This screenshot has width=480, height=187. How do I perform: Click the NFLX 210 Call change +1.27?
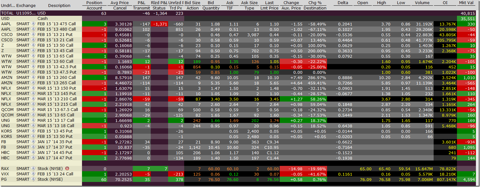click(x=296, y=99)
